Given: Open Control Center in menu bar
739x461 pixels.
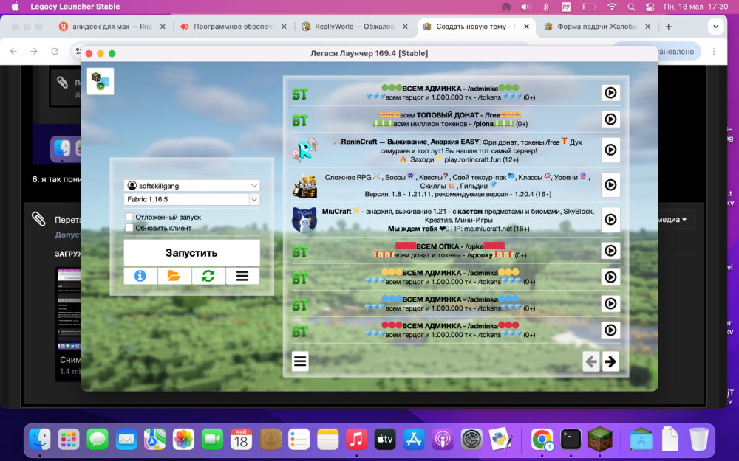Looking at the screenshot, I should [x=650, y=7].
